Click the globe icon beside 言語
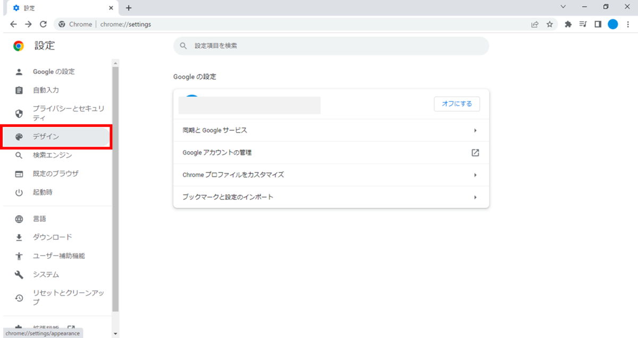 [x=19, y=219]
